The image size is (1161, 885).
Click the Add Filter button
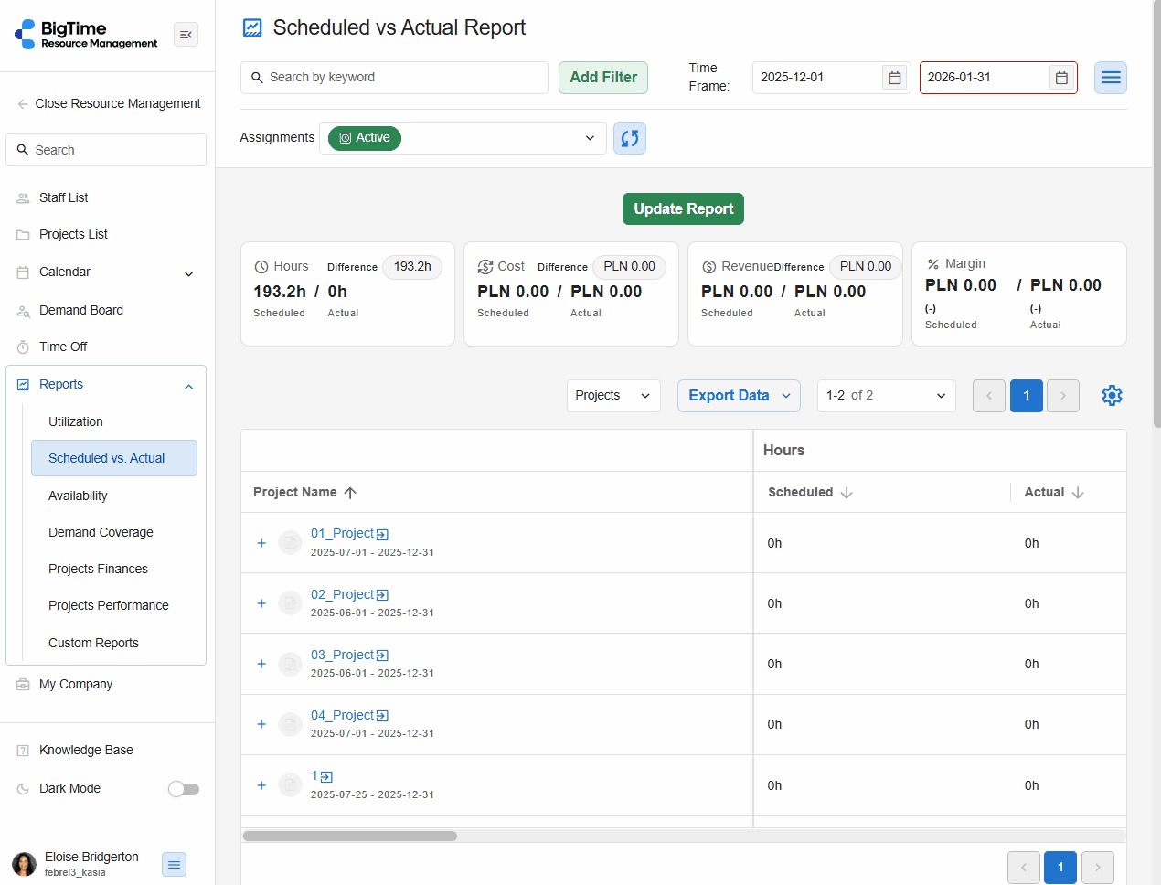tap(602, 78)
